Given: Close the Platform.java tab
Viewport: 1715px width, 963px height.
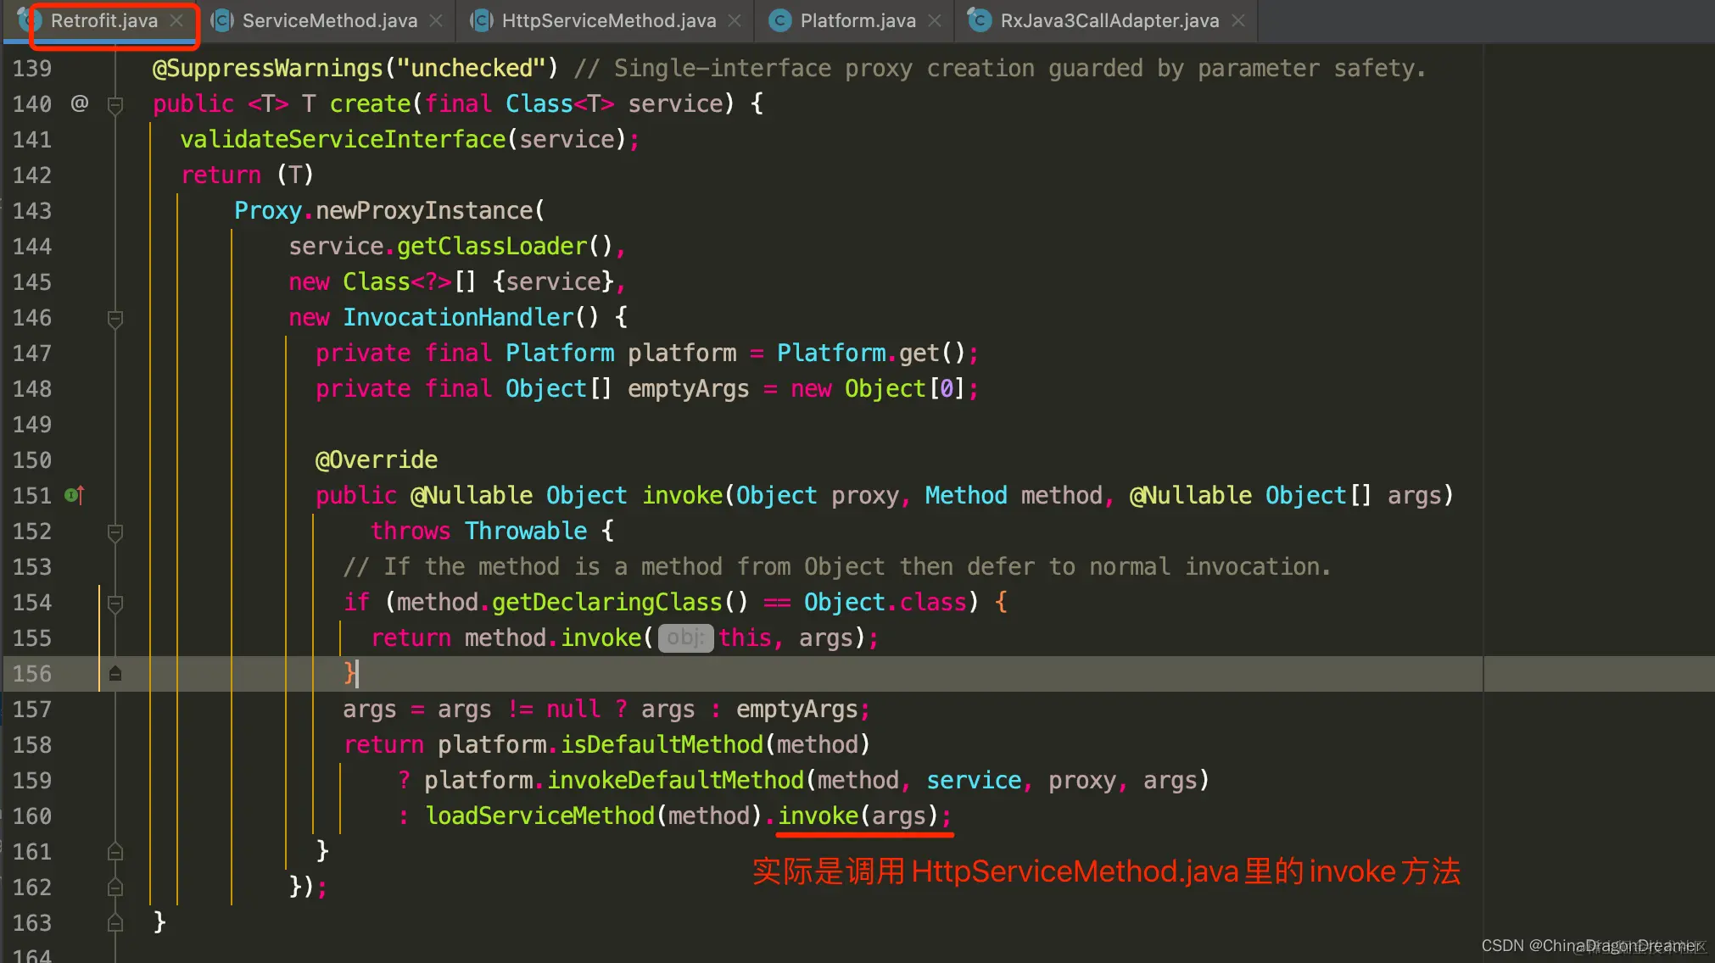Looking at the screenshot, I should pyautogui.click(x=935, y=20).
